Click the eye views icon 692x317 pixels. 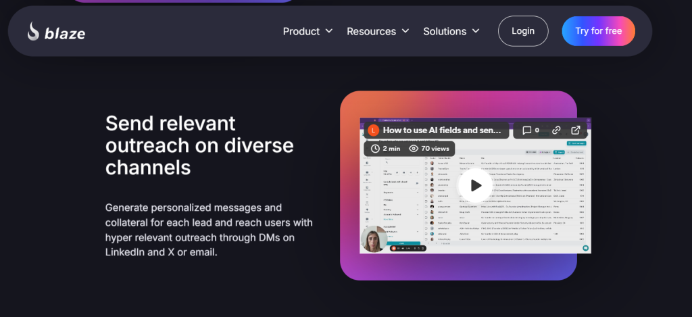click(x=414, y=148)
